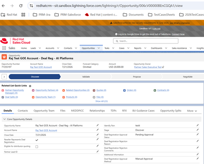Edit the Stage field with its pencil icon
Screen dimensions: 204x164
click(197, 130)
